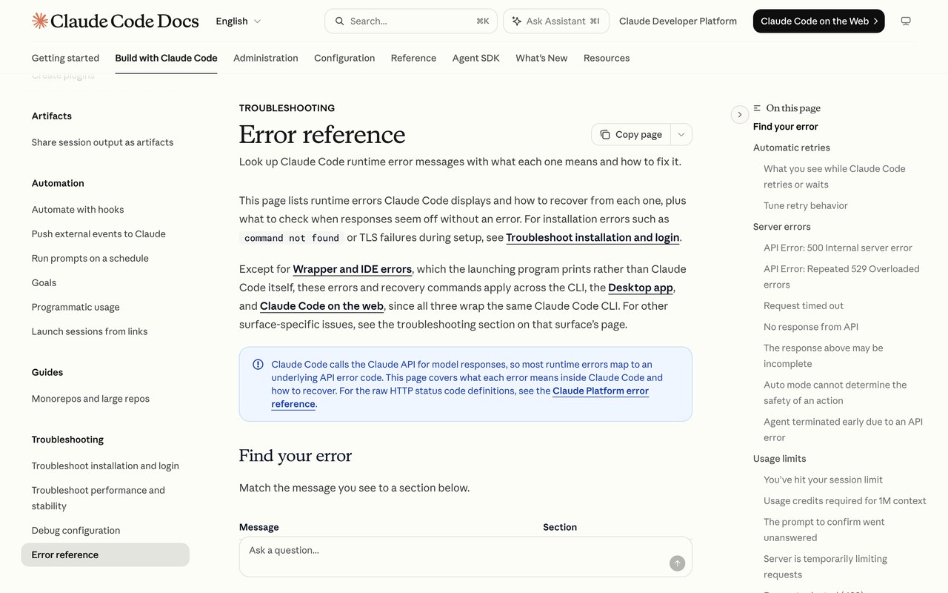Open the Copy page options dropdown
Viewport: 948px width, 593px height.
point(681,134)
